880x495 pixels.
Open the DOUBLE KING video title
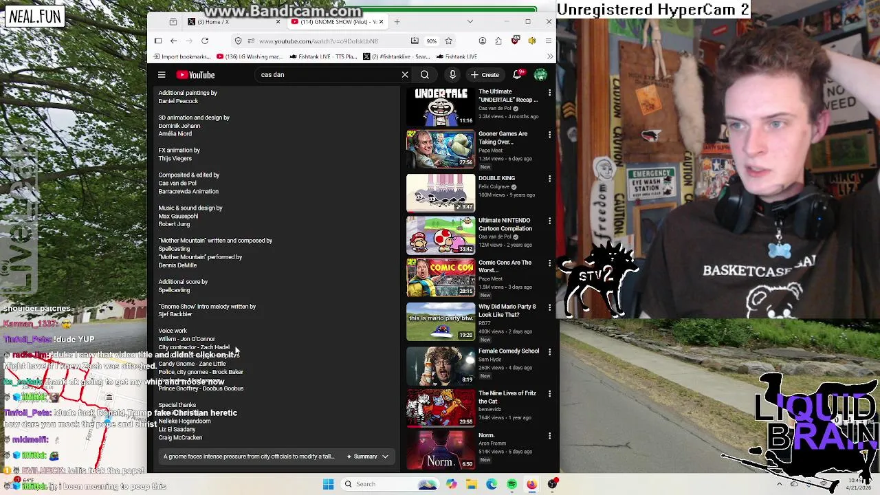click(496, 178)
